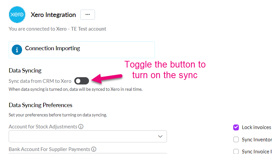This screenshot has width=272, height=154.
Task: Open the three-dots menu beside Xero Integration
Action: click(x=88, y=15)
